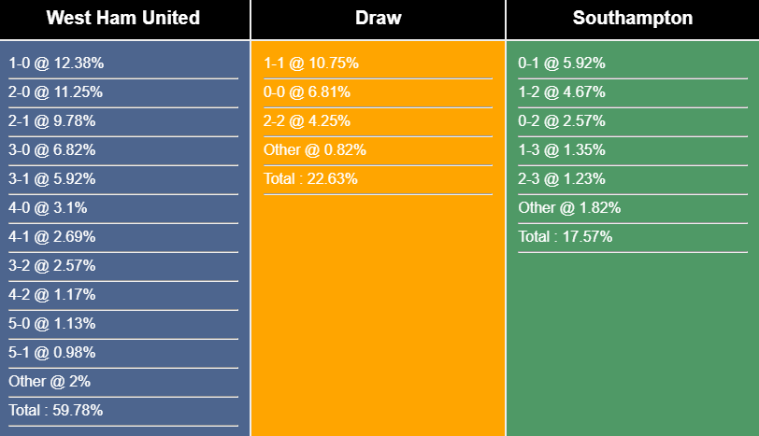Choose the 1-2 @ 4.67% entry

point(562,92)
